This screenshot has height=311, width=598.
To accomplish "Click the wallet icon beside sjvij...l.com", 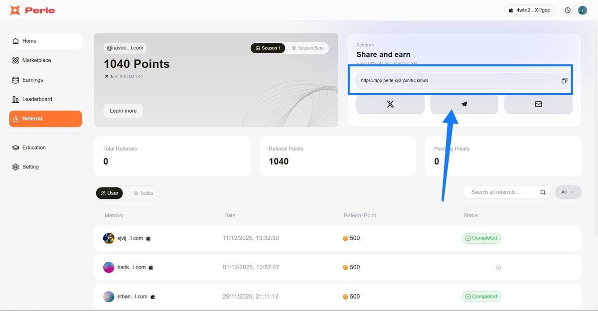I will (149, 239).
